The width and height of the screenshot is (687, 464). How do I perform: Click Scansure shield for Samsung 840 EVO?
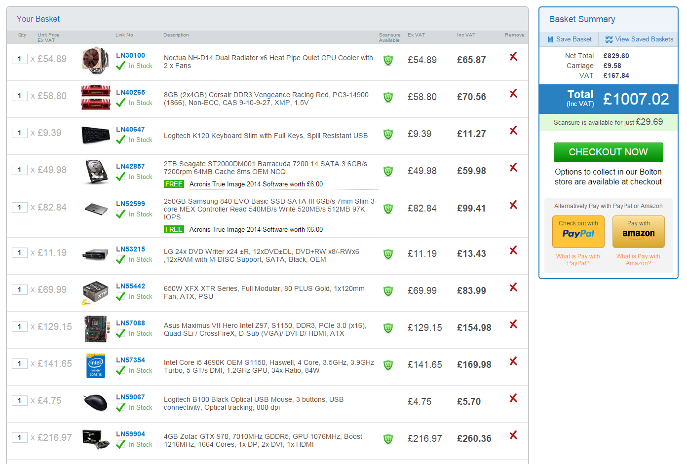388,209
